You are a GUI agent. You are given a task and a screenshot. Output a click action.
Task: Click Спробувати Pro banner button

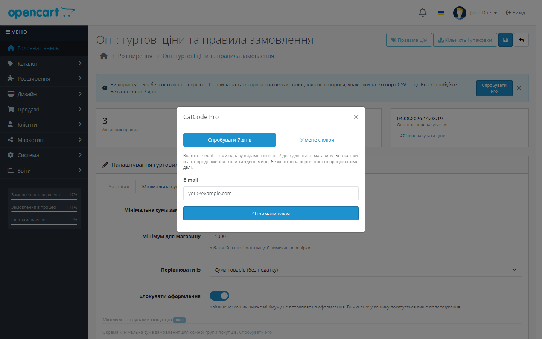pos(494,88)
